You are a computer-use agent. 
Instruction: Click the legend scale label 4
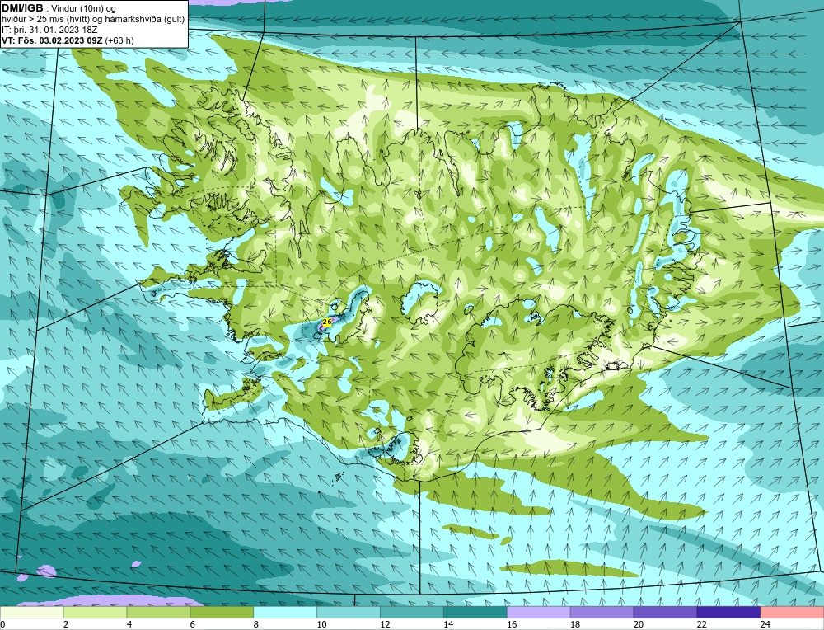click(x=129, y=624)
